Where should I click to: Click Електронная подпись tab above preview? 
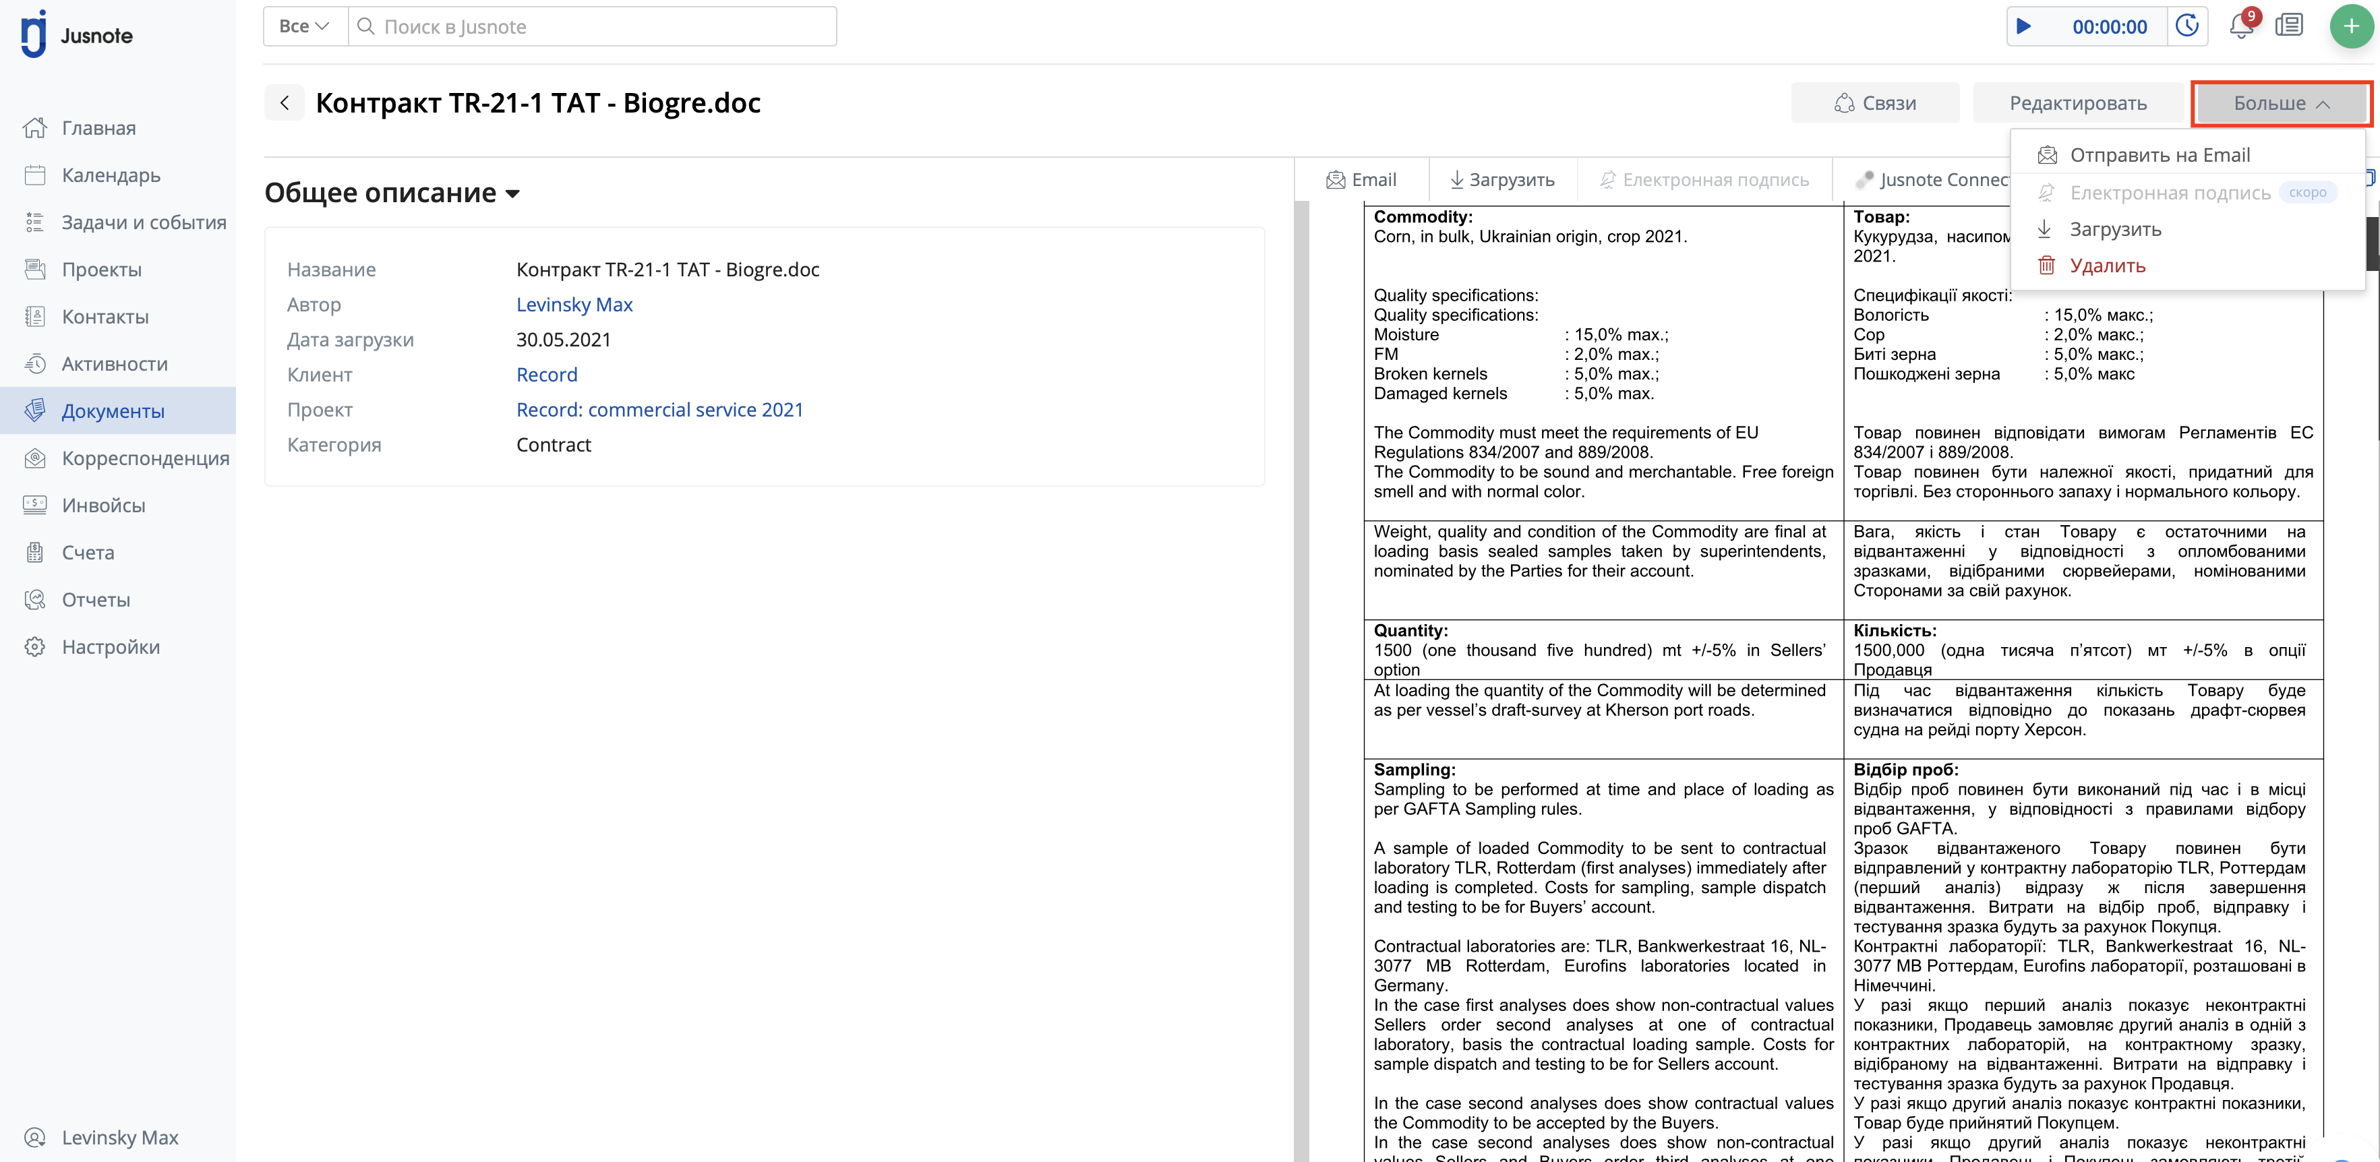pyautogui.click(x=1704, y=179)
